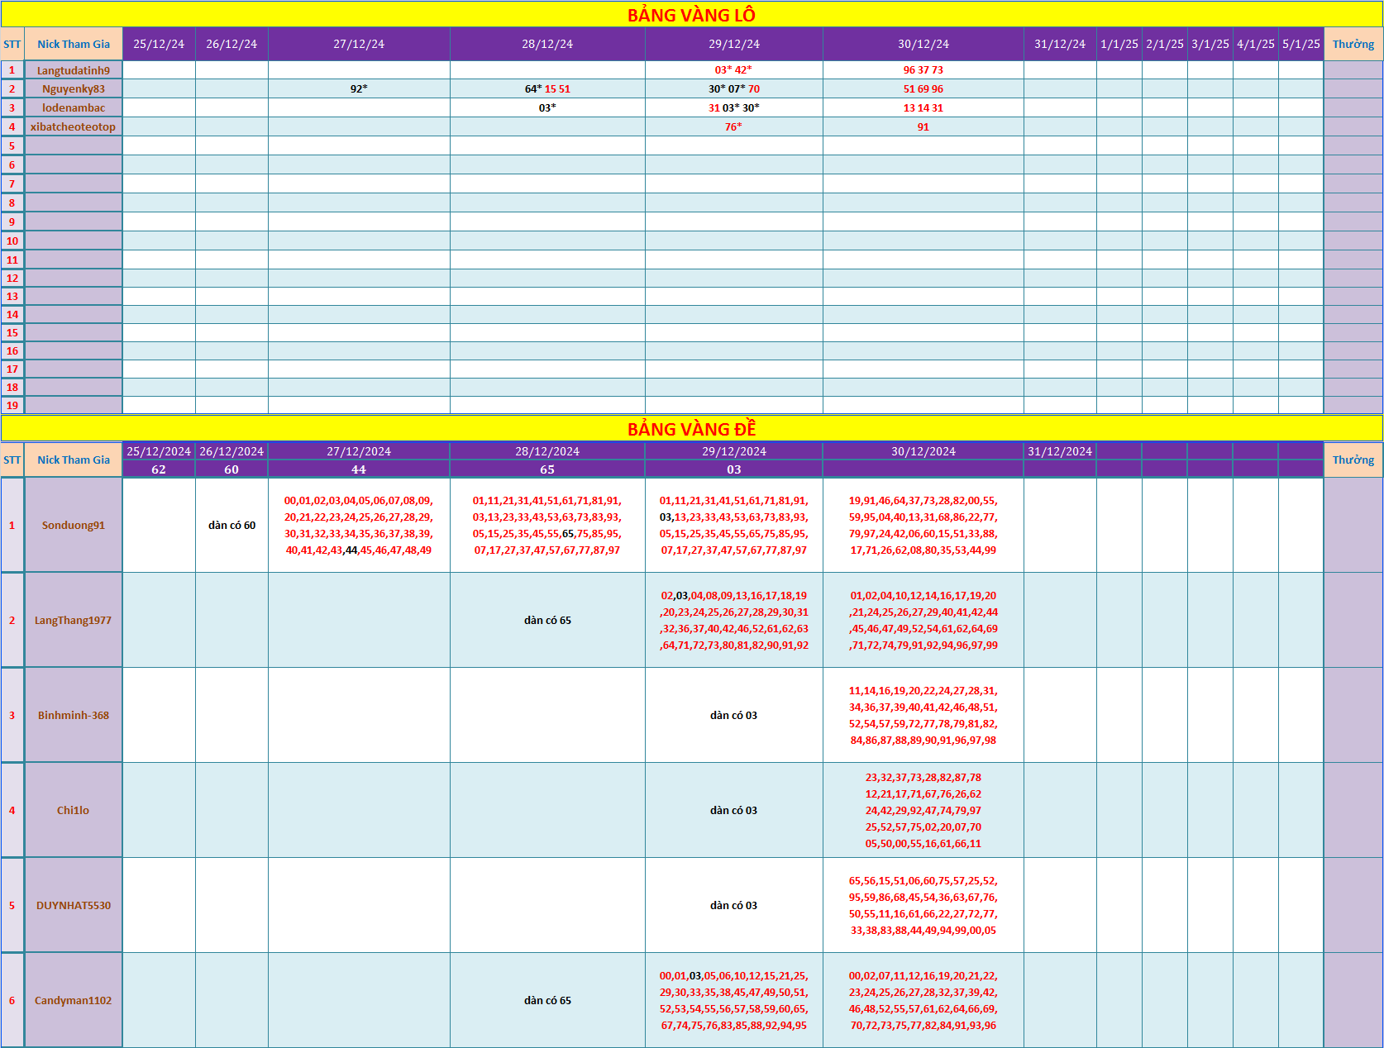Click the lodenambac nickname cell

pyautogui.click(x=74, y=107)
